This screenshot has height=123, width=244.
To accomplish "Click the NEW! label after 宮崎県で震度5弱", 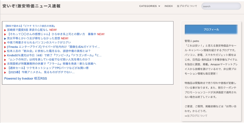I will (x=53, y=30).
